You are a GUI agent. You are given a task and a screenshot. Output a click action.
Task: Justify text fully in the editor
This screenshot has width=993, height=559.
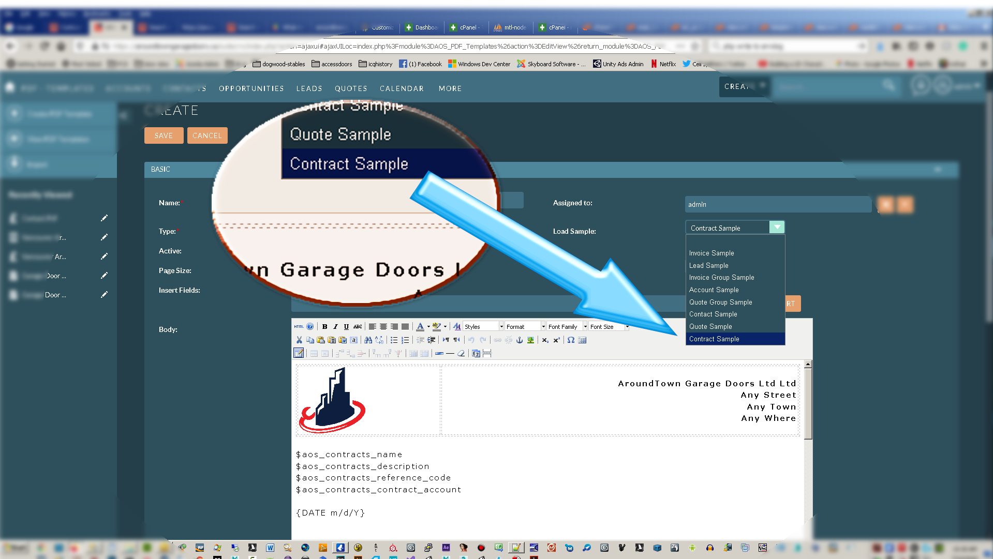pos(405,327)
